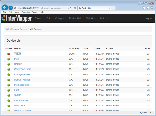
Task: Go to the Outages page
Action: click(60, 18)
